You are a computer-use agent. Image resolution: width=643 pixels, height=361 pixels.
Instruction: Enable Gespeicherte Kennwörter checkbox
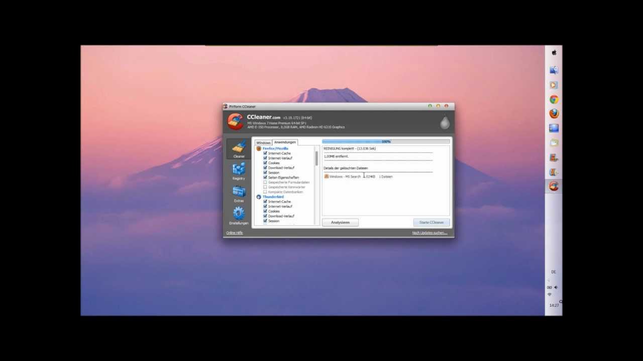[265, 187]
